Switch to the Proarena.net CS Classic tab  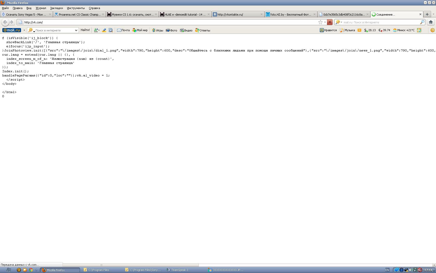pyautogui.click(x=80, y=14)
